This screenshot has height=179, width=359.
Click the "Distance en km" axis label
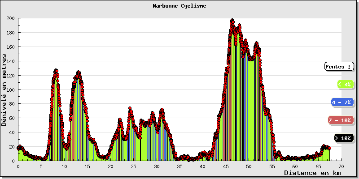tap(312, 173)
